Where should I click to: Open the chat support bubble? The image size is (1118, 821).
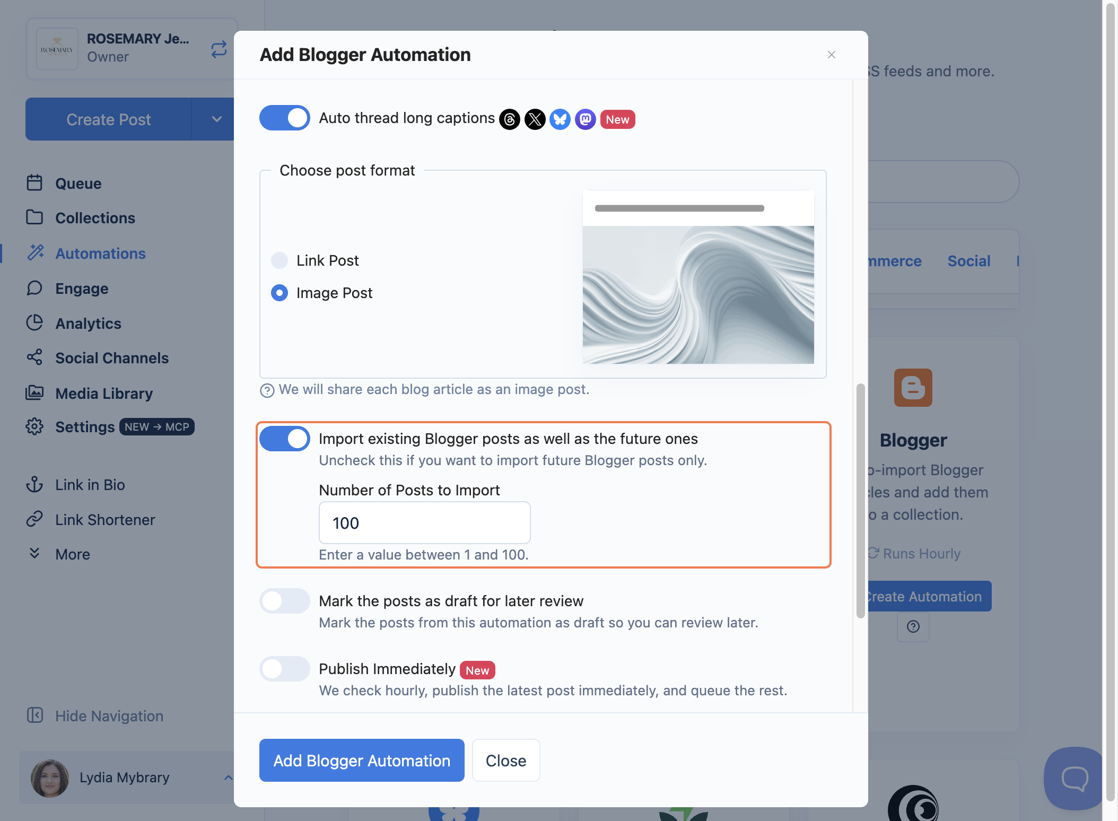(x=1075, y=779)
